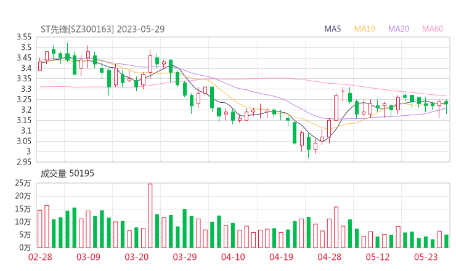Click the 05-12 date label
The image size is (456, 271).
[x=378, y=257]
